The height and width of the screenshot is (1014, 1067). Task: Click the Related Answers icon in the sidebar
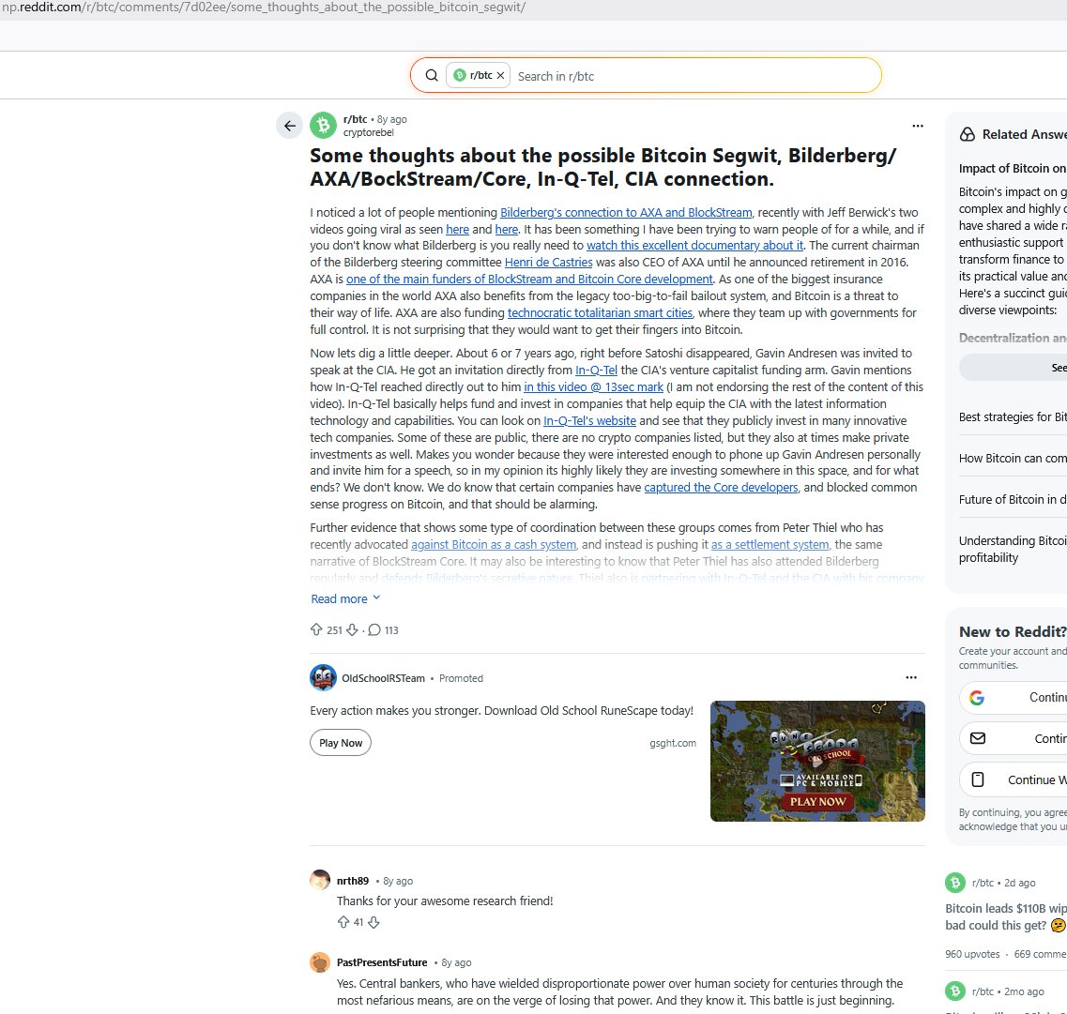tap(968, 134)
